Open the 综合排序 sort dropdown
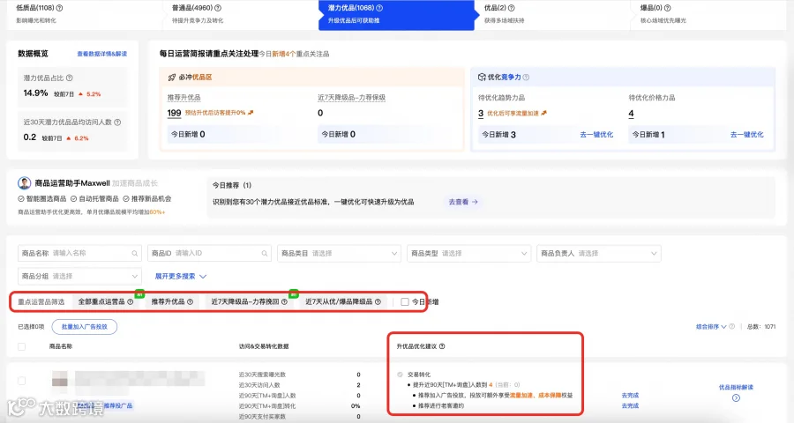 click(711, 327)
